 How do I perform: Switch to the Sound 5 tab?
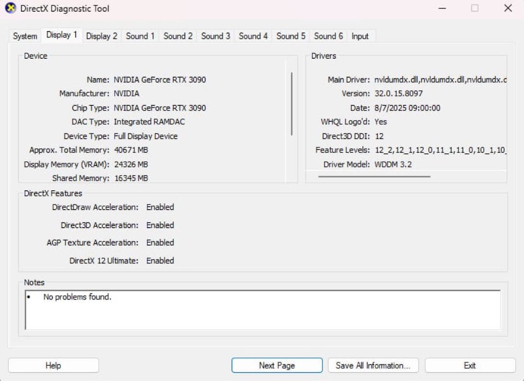pos(290,35)
